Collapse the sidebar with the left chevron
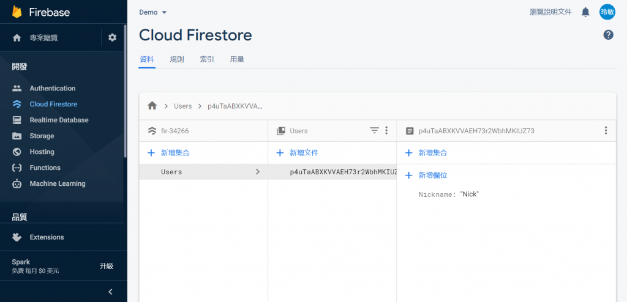This screenshot has height=302, width=627. (x=111, y=292)
